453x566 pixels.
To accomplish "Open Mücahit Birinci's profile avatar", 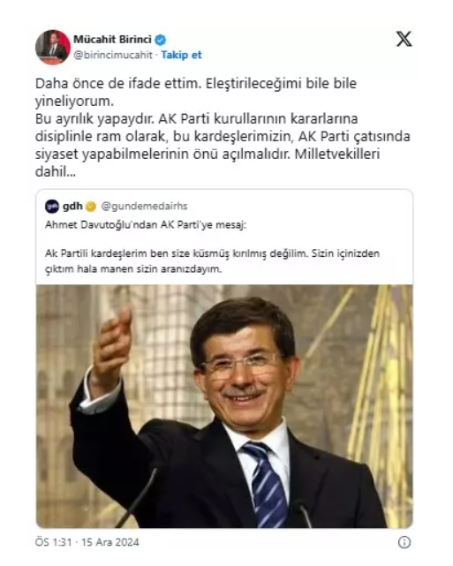I will coord(53,48).
